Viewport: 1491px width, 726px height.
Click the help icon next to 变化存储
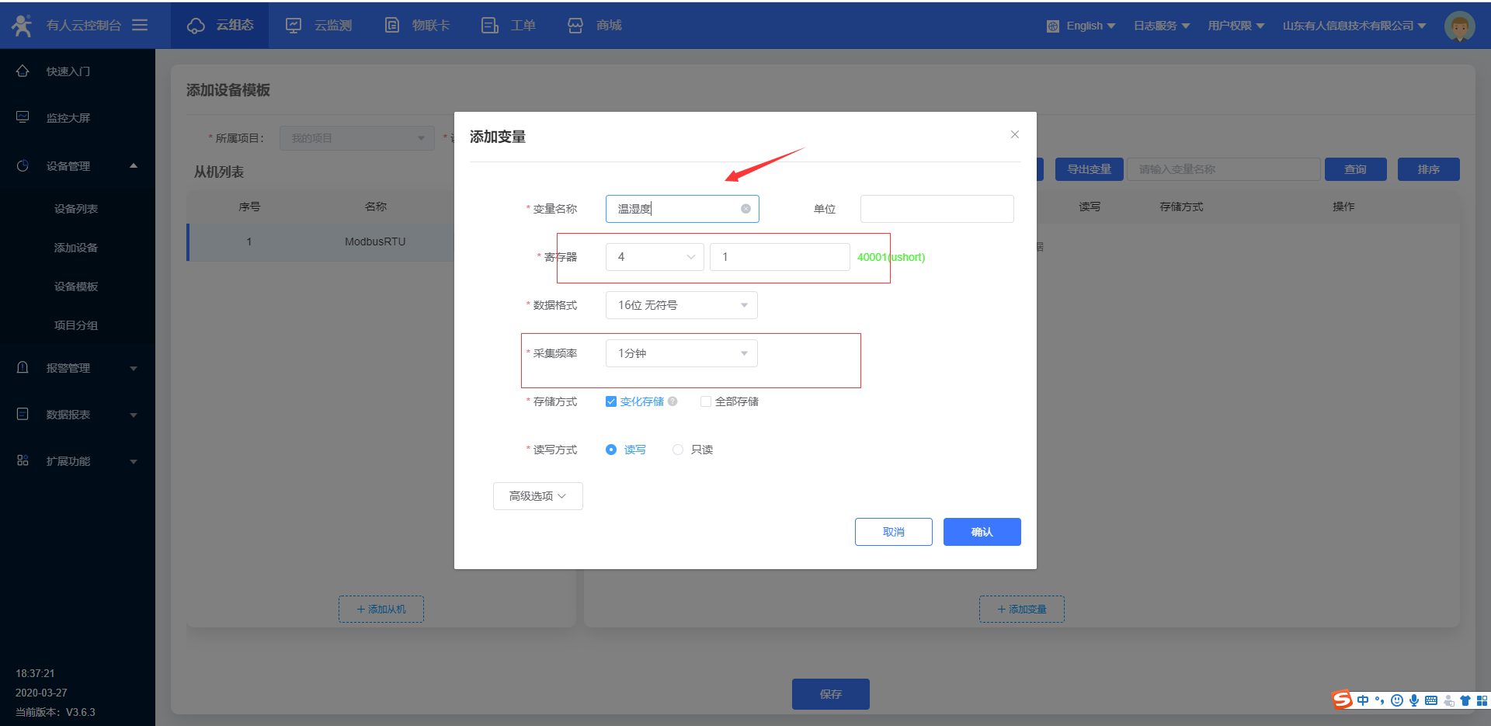[673, 401]
